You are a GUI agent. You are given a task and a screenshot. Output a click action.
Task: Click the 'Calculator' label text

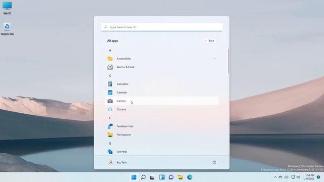[123, 84]
